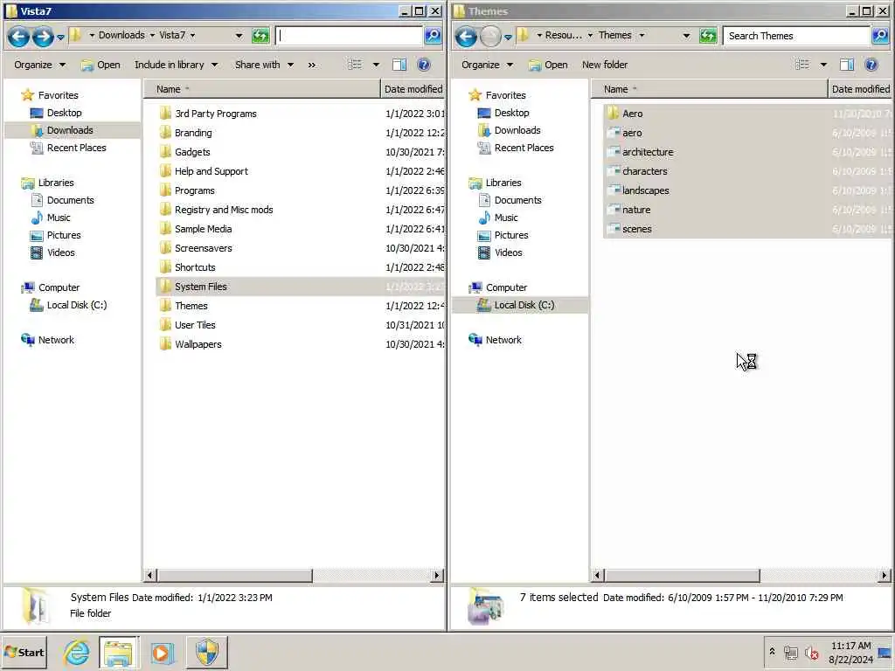Click Windows Explorer taskbar icon

[x=118, y=652]
